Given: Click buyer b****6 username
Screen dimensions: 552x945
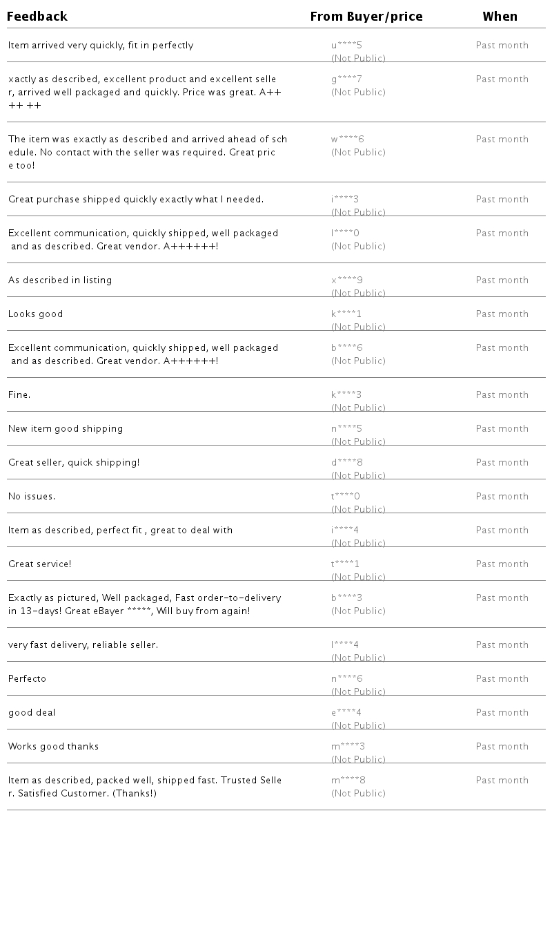Looking at the screenshot, I should (x=346, y=348).
